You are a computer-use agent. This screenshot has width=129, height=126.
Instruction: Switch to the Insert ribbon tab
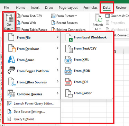pyautogui.click(x=35, y=8)
